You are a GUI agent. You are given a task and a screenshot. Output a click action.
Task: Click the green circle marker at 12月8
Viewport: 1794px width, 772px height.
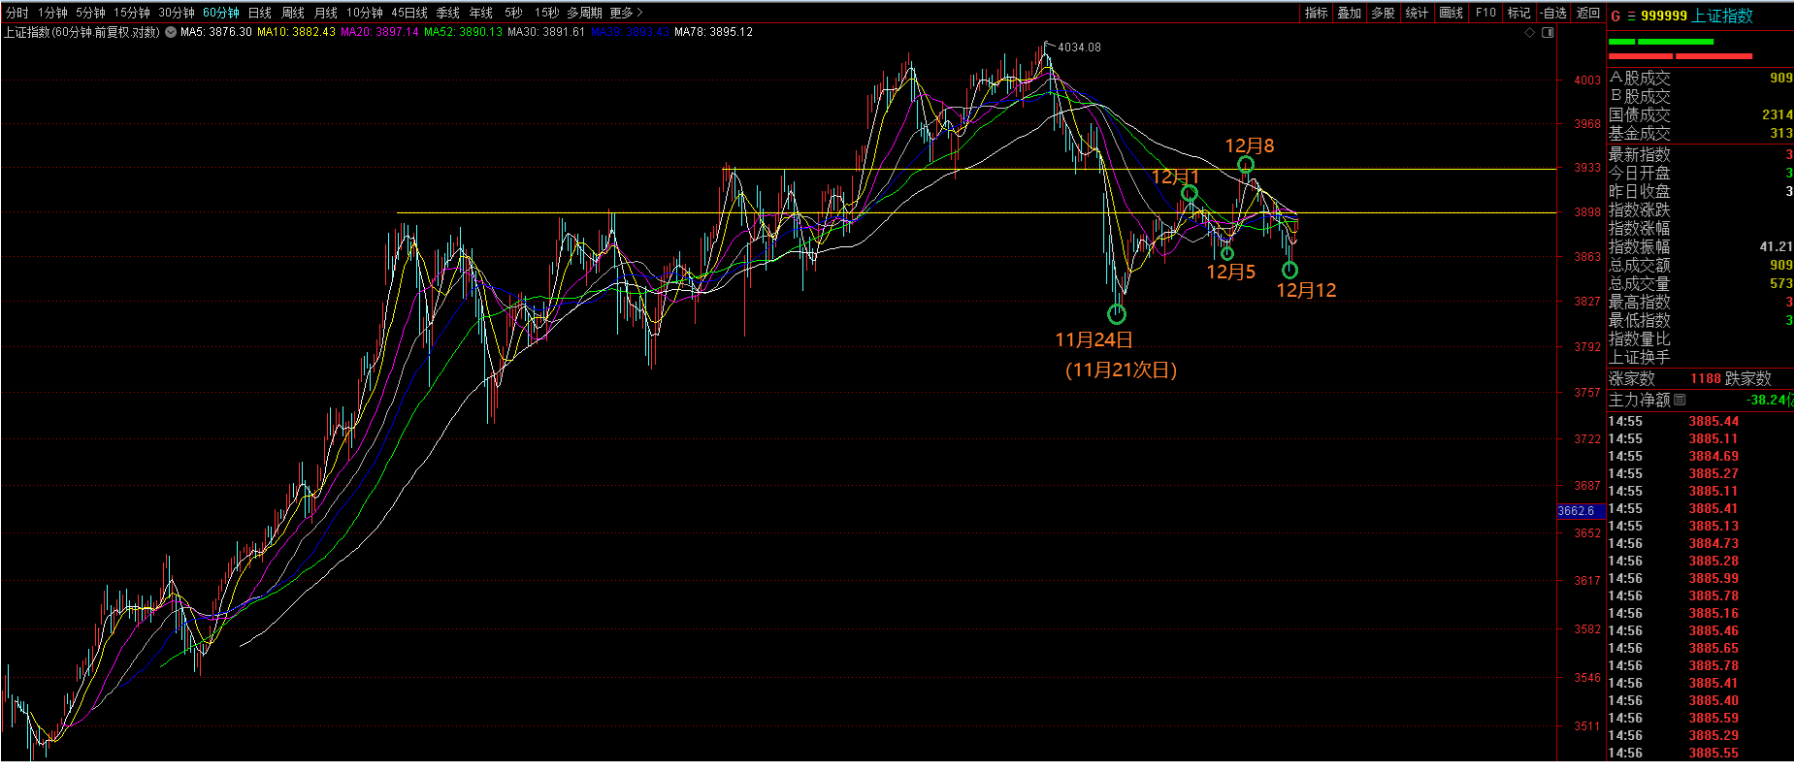click(1246, 165)
